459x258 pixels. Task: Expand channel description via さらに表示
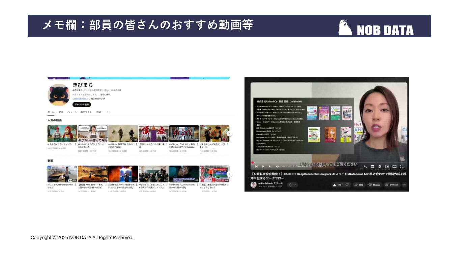[x=105, y=94]
